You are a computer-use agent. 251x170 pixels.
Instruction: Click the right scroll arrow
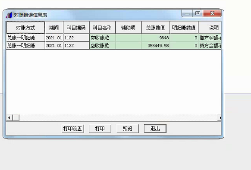(220, 118)
